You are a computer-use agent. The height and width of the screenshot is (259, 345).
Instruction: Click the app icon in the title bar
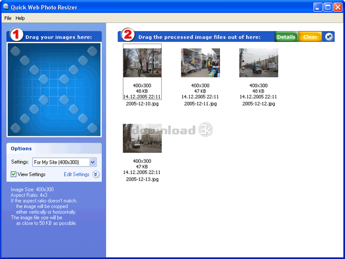[6, 7]
